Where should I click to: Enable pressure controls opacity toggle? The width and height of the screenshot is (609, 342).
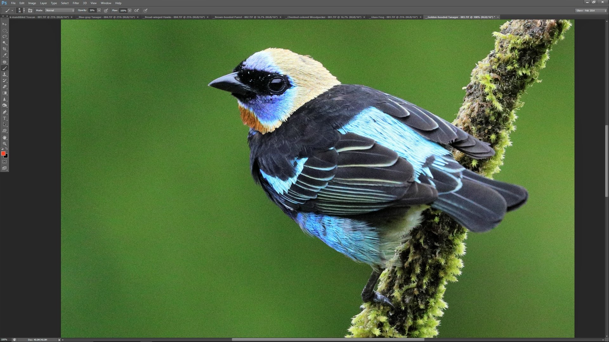(106, 10)
